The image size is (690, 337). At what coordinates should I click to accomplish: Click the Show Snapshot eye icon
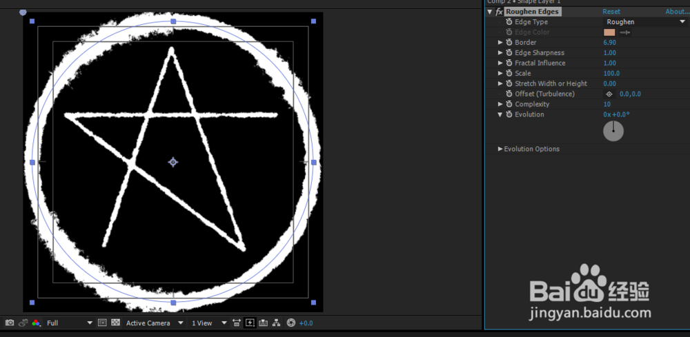click(23, 323)
